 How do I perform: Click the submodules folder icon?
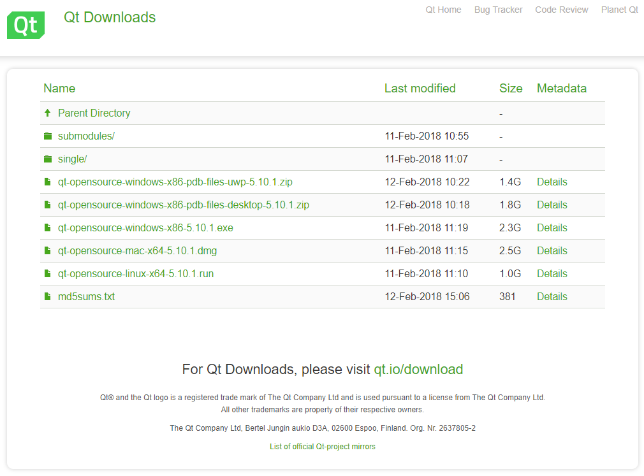tap(48, 136)
